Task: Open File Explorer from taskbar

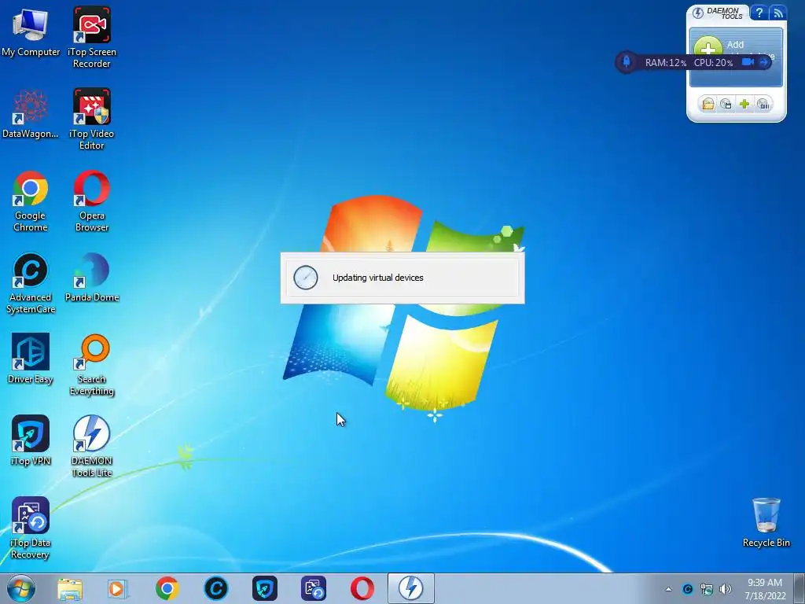Action: 70,588
